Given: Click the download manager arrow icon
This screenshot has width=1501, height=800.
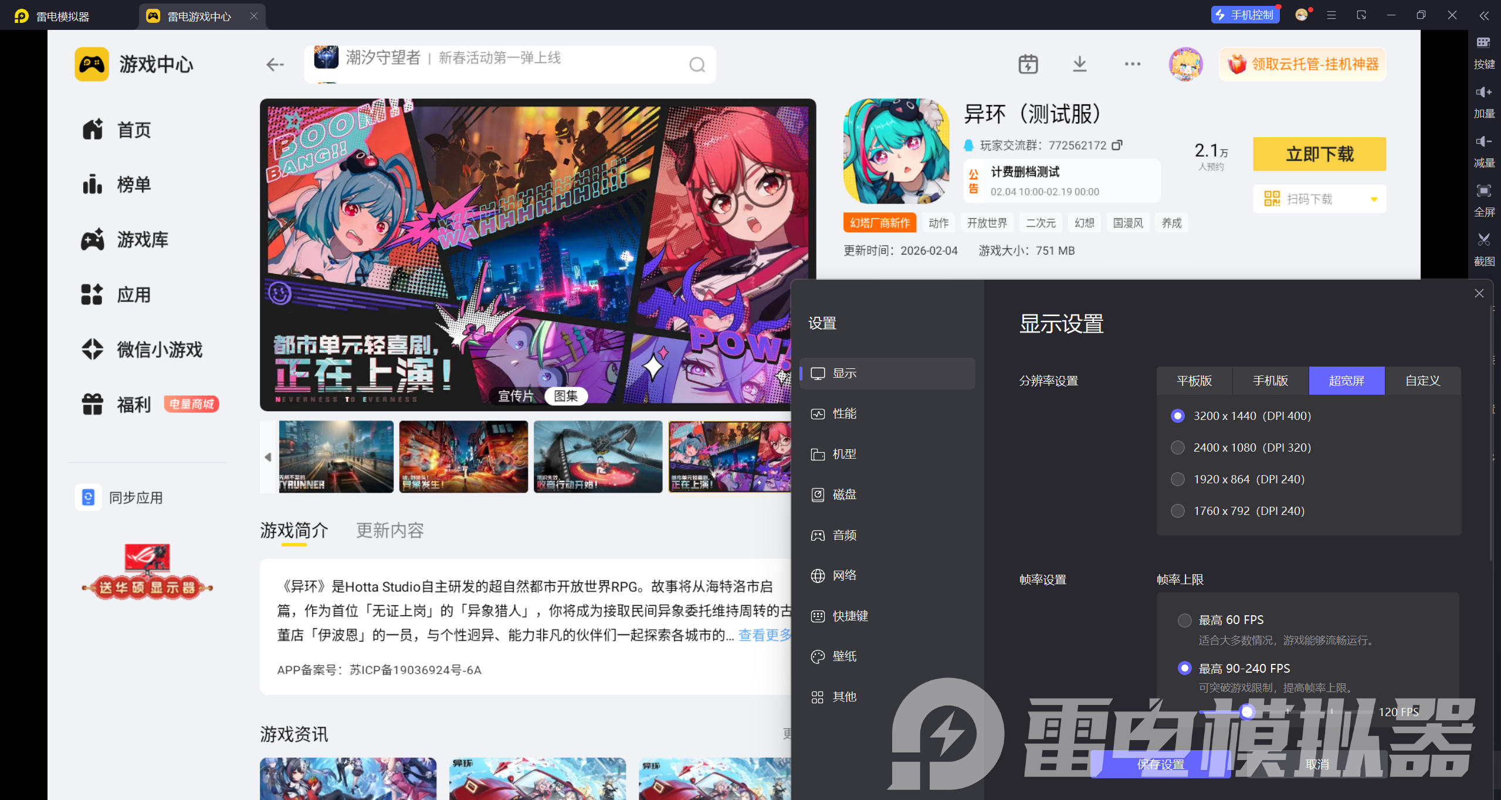Looking at the screenshot, I should (x=1079, y=64).
